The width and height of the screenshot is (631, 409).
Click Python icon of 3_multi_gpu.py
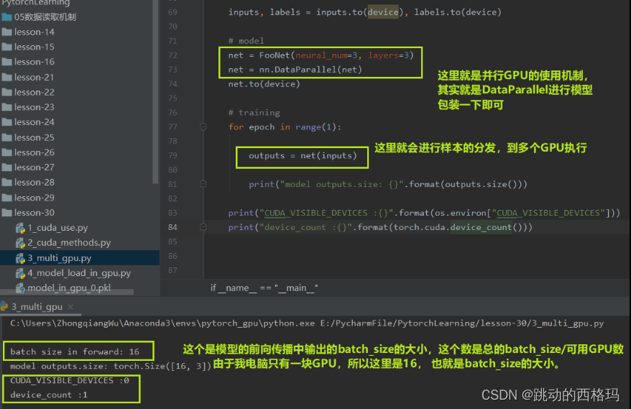coord(20,258)
